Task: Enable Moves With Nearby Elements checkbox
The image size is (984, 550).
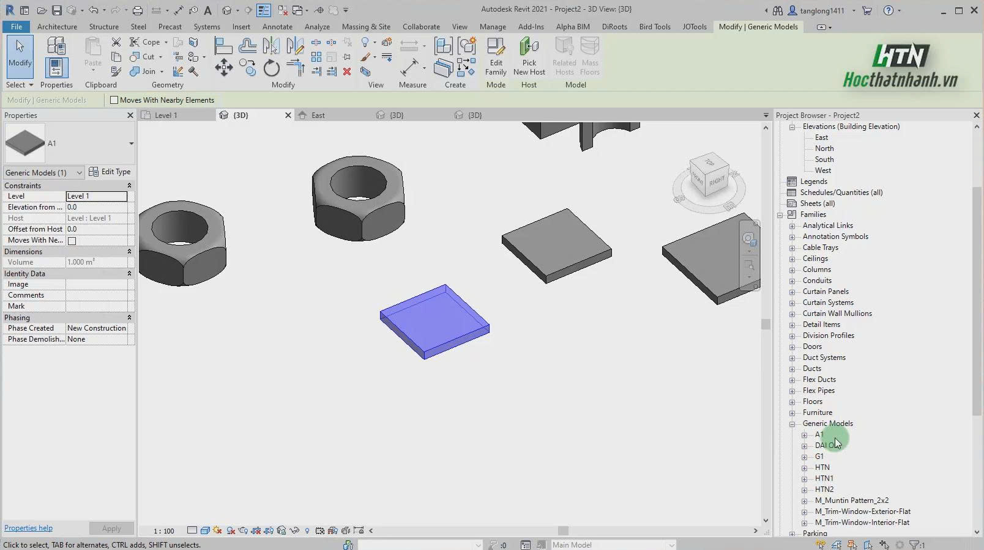Action: pos(114,100)
